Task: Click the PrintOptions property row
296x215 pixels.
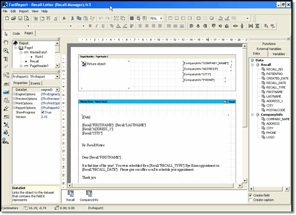Action: tap(36, 103)
